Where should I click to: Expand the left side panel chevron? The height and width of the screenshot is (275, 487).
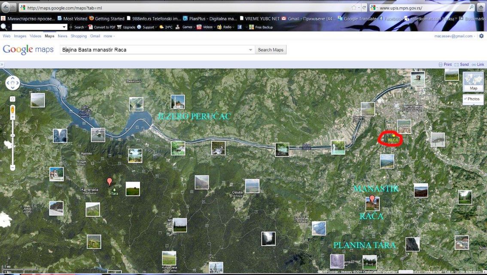[x=2, y=64]
